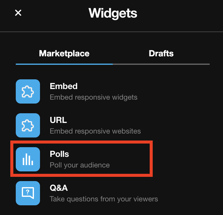The image size is (223, 215).
Task: Click the URL puzzle piece icon
Action: [x=28, y=125]
